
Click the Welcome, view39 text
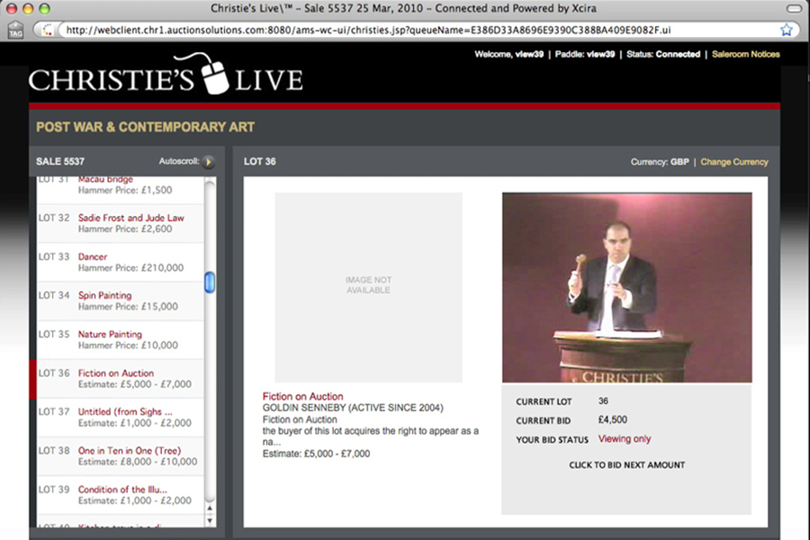tap(508, 54)
